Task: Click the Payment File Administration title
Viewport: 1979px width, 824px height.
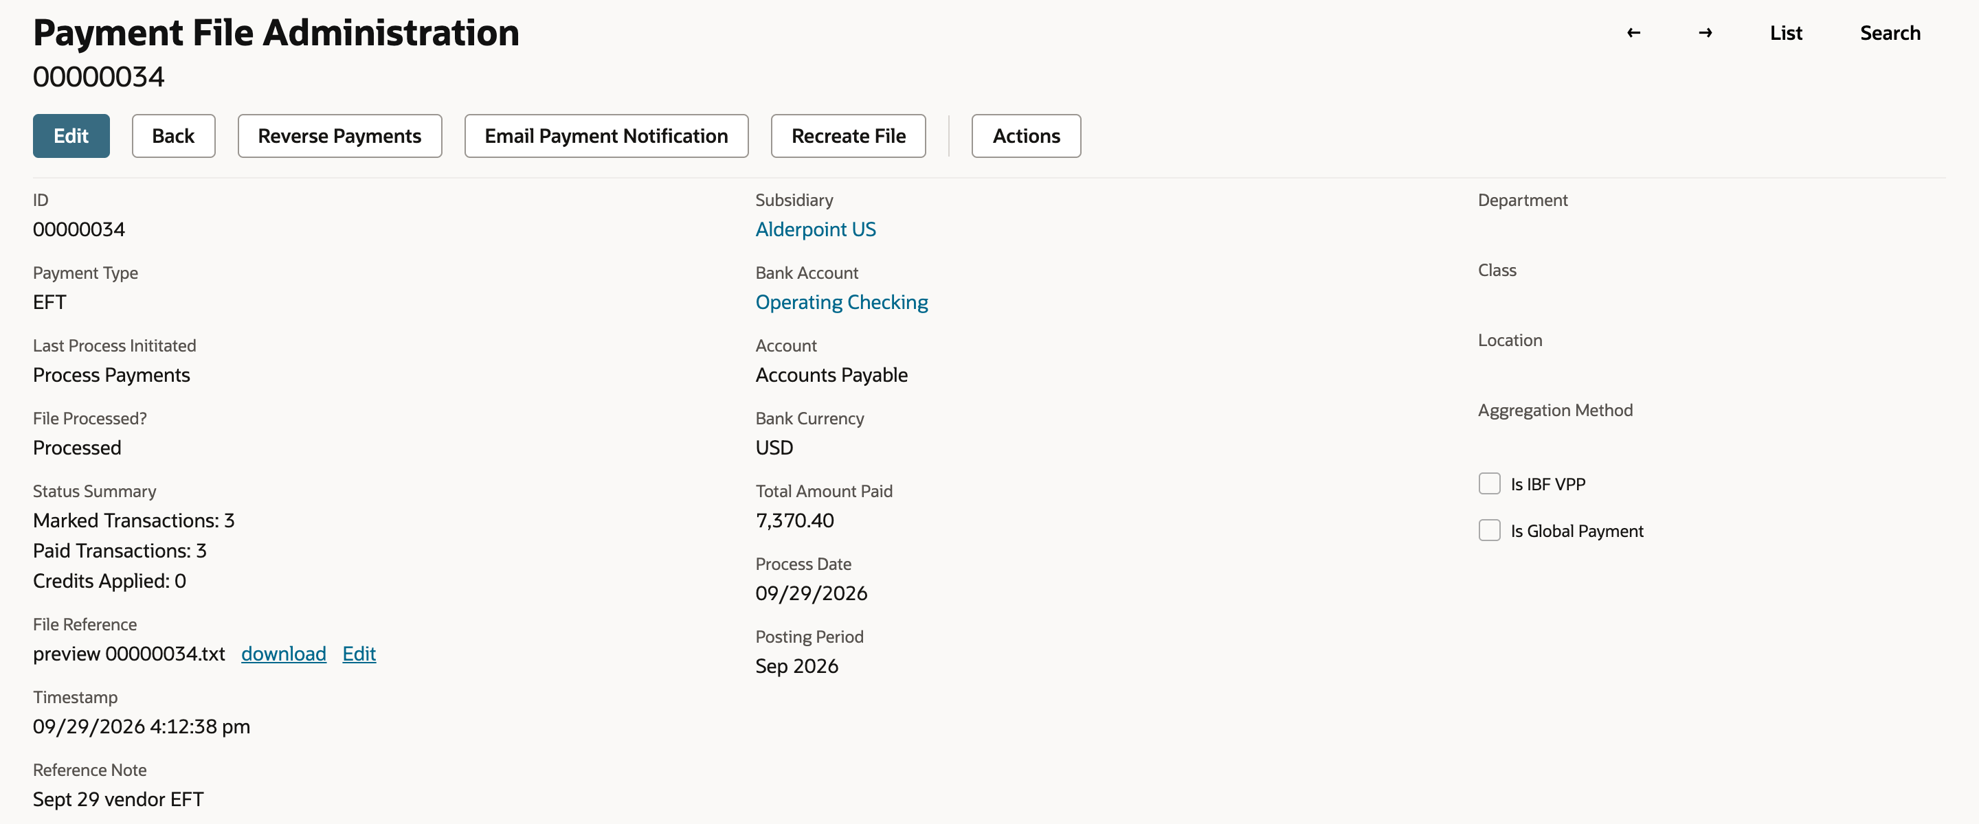Action: coord(276,33)
